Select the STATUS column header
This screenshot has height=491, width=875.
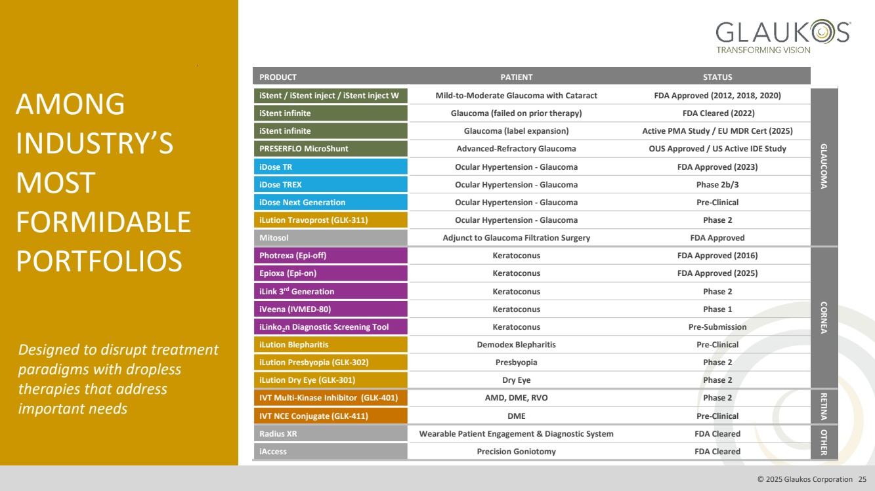(717, 77)
